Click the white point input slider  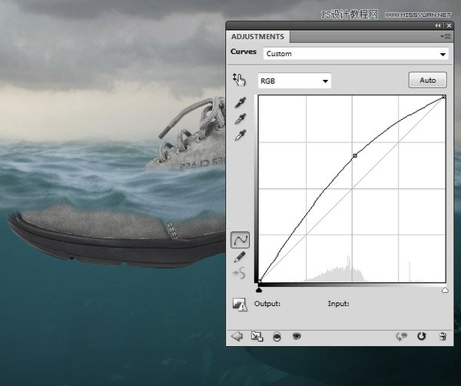pos(445,290)
